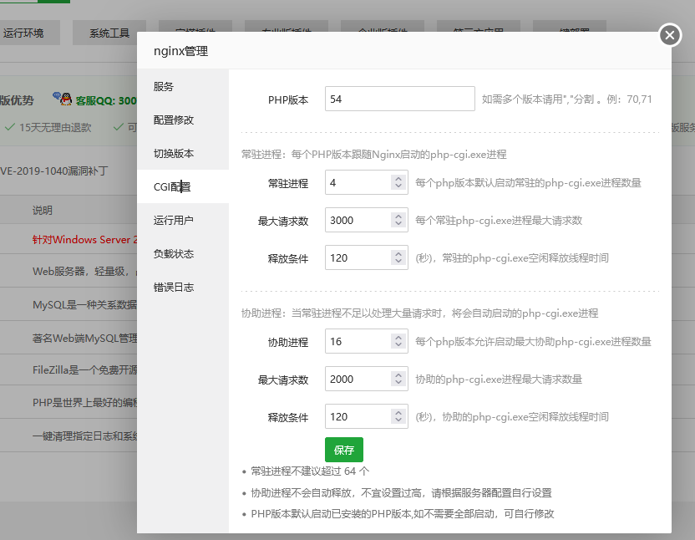Click the MySQL是一种关系数据 description row
The width and height of the screenshot is (695, 540).
tap(84, 305)
